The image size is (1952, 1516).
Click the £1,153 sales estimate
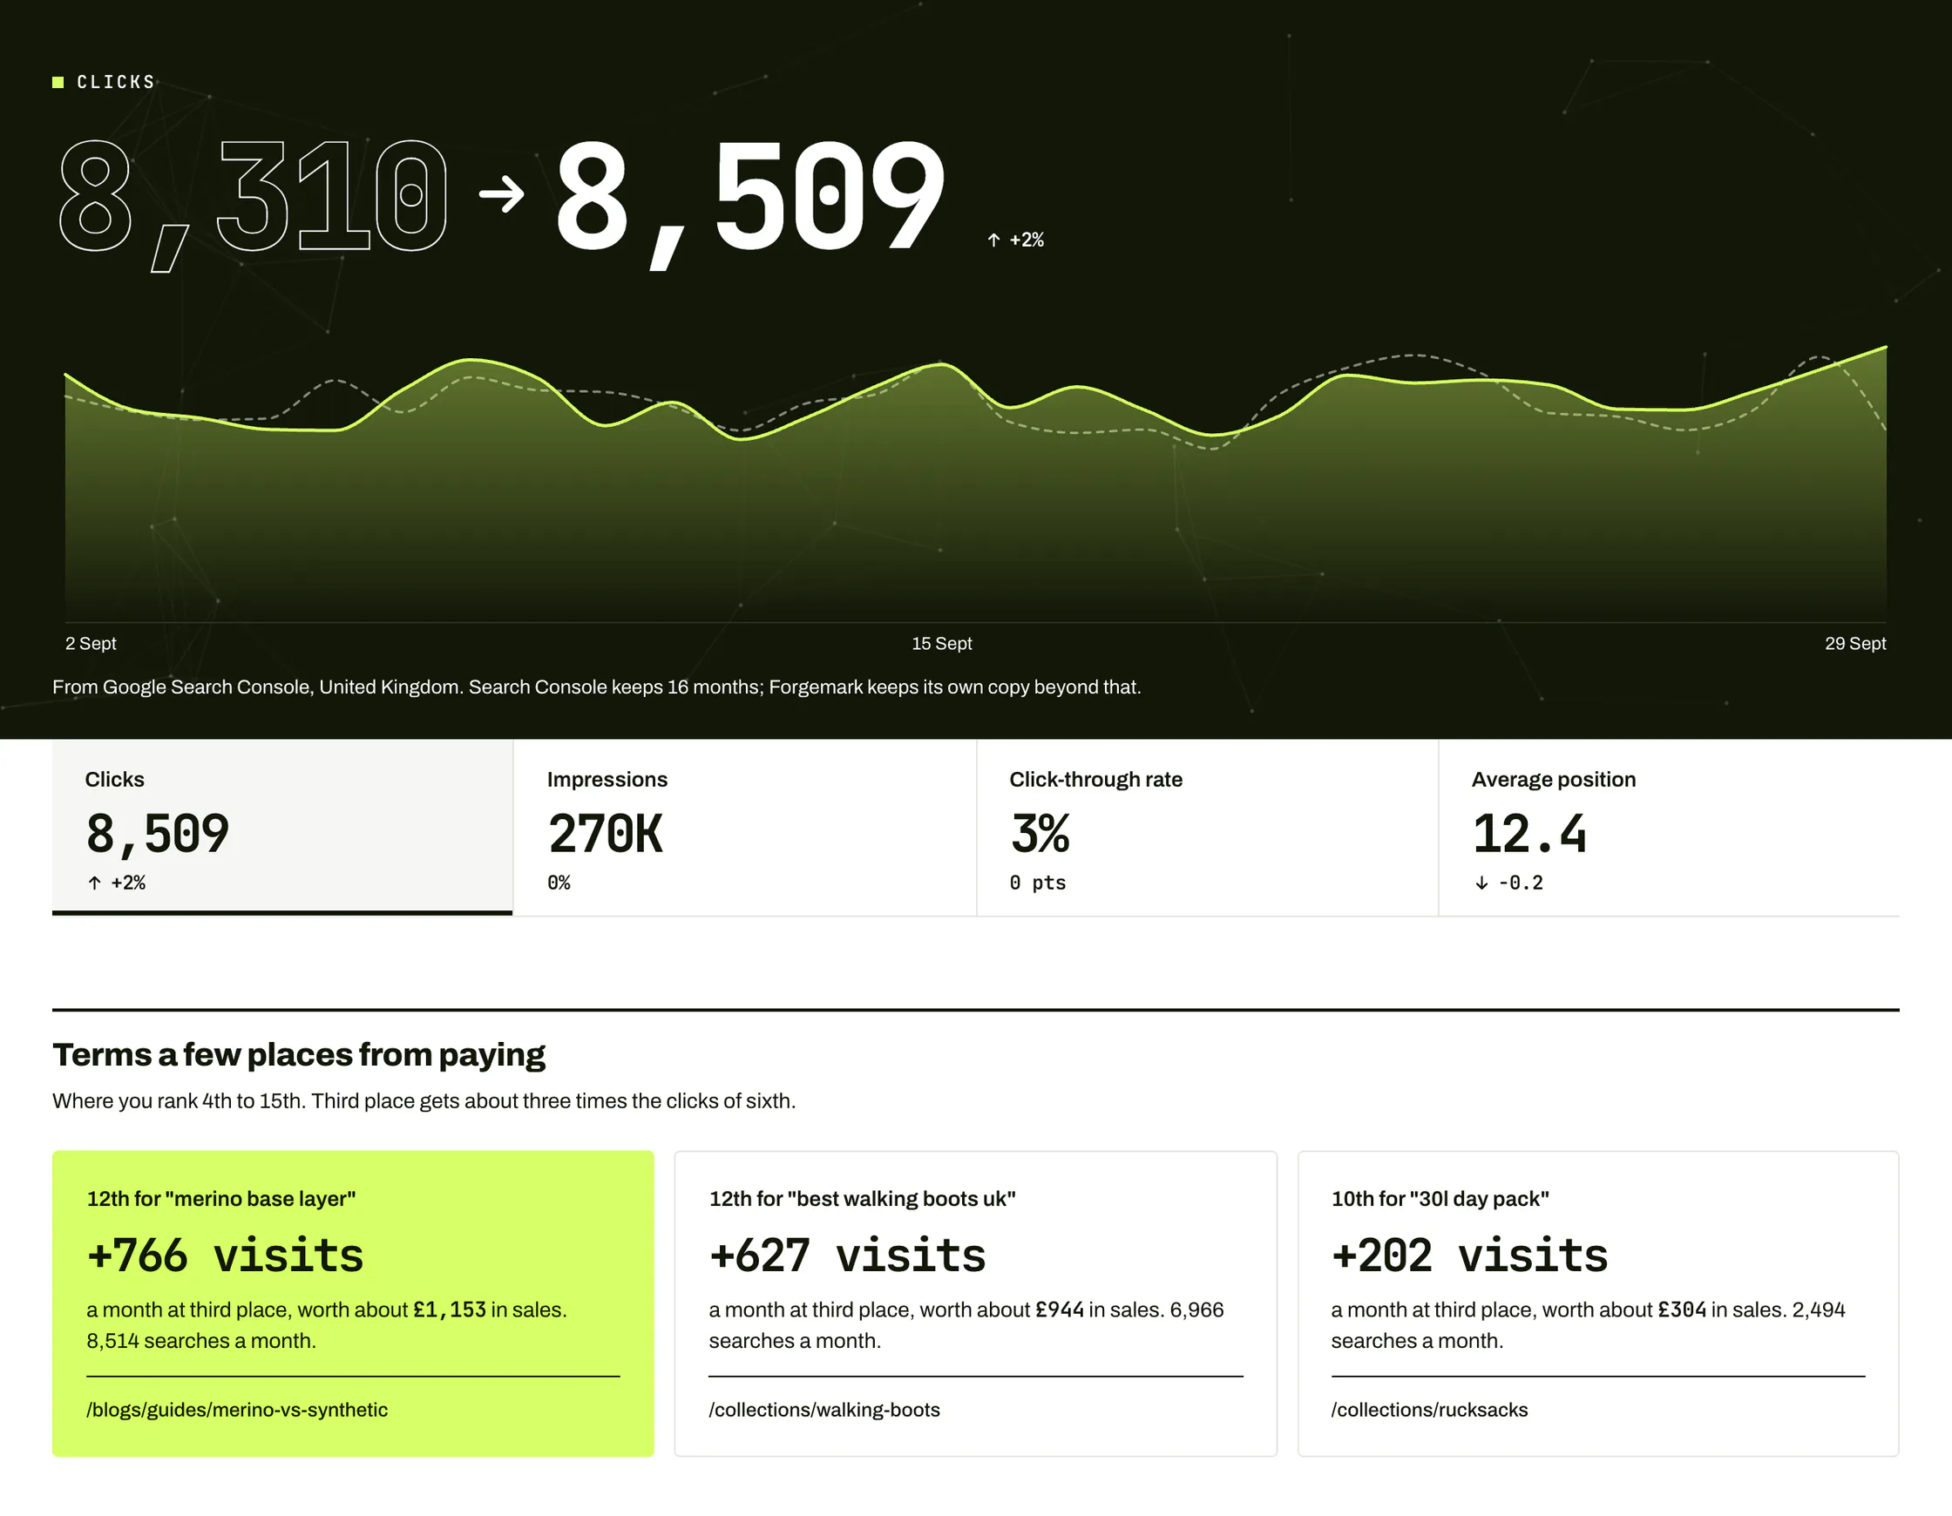tap(450, 1310)
